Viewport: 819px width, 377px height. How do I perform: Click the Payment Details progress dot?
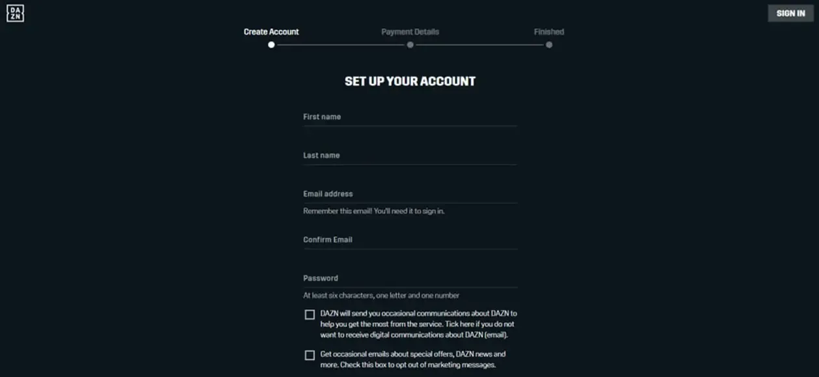pos(410,45)
